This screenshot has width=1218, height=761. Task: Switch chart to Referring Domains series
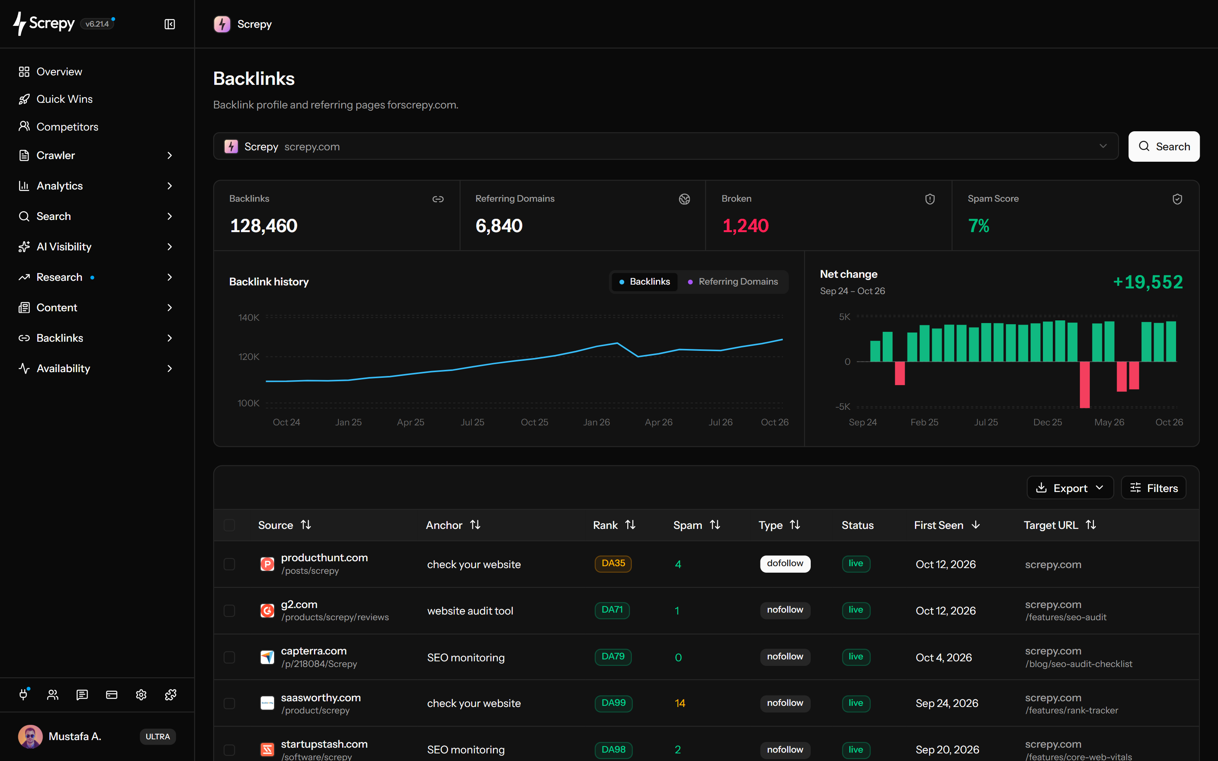click(733, 281)
